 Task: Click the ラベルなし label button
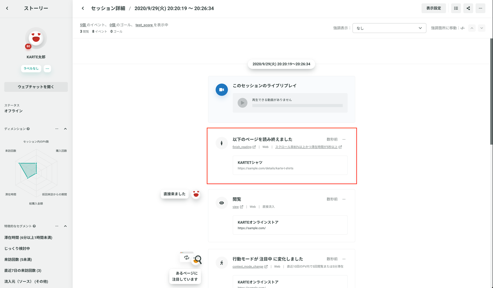31,68
